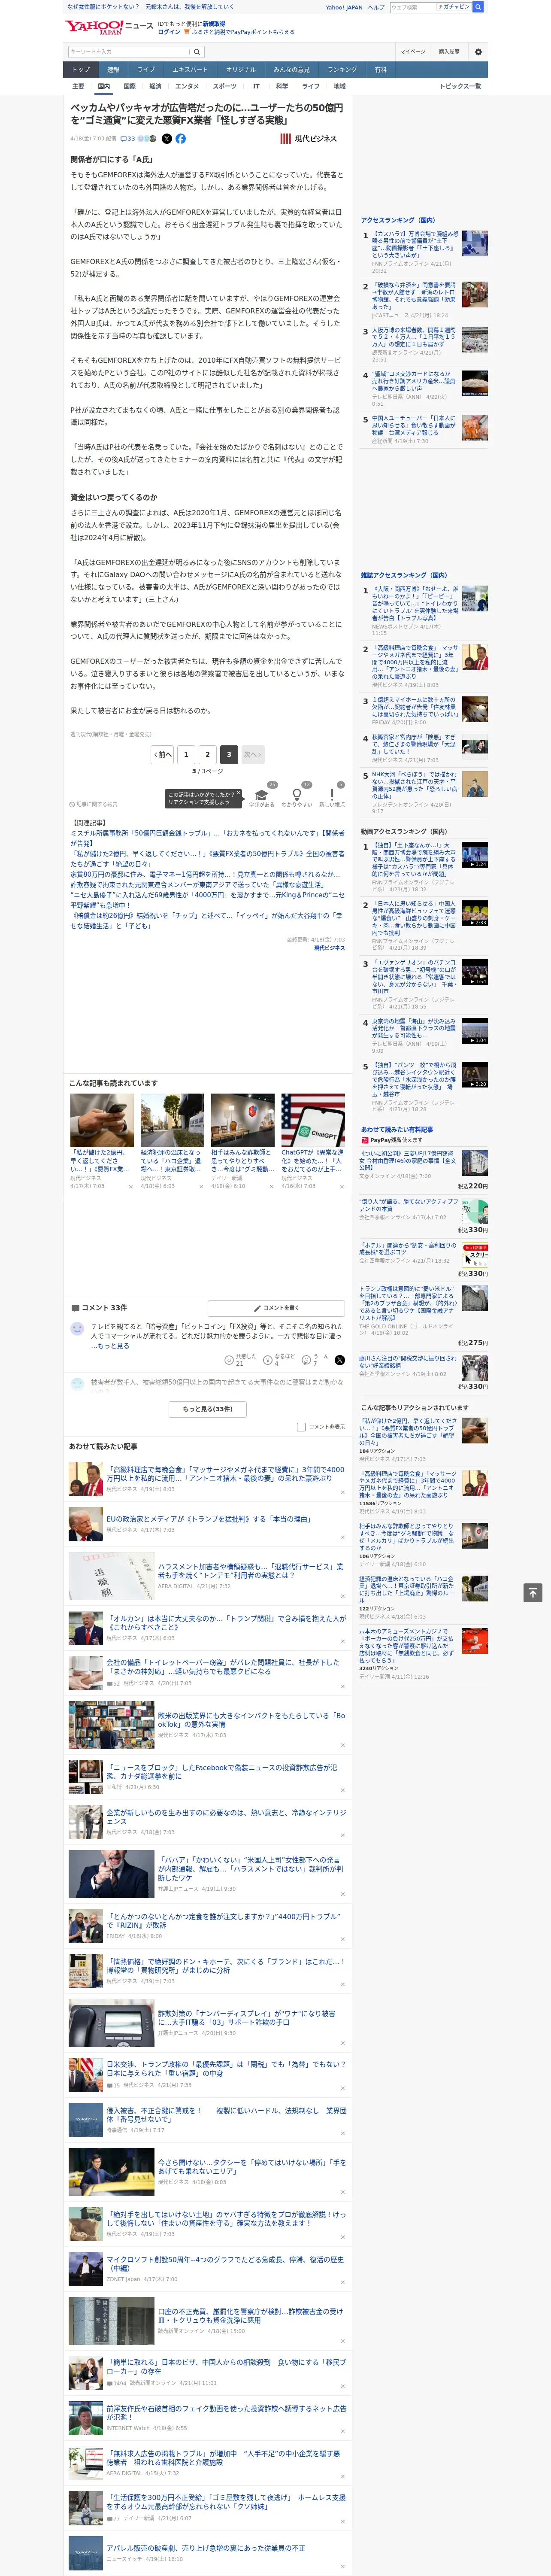
Task: Share the article on X
Action: (x=167, y=139)
